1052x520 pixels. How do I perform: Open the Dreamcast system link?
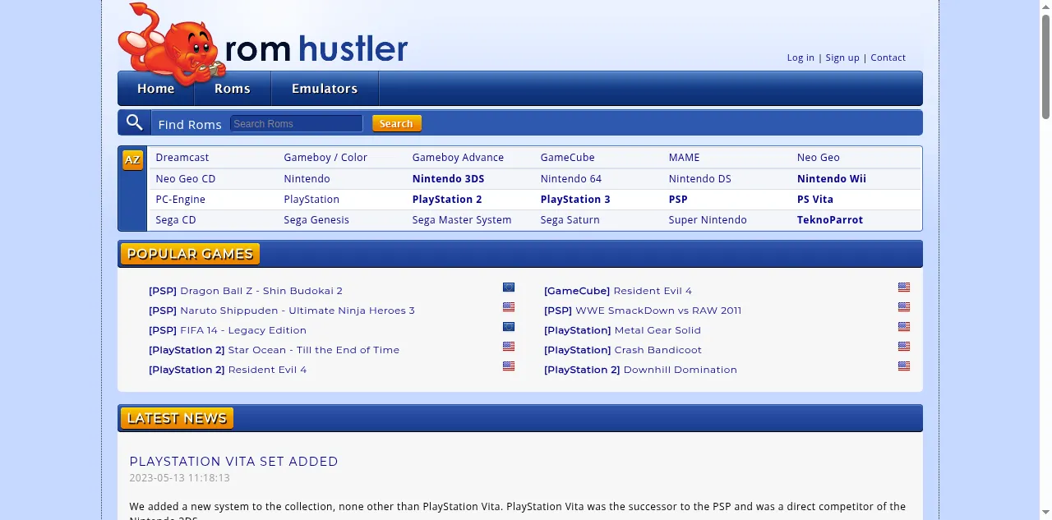point(182,158)
